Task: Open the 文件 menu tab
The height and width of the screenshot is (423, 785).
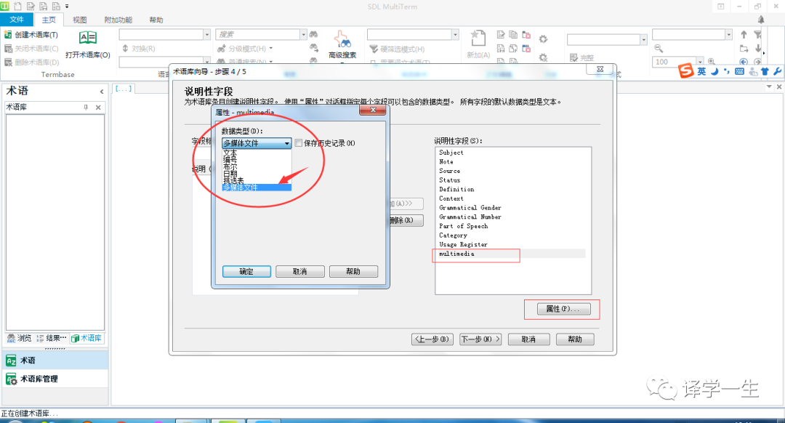Action: [x=17, y=20]
